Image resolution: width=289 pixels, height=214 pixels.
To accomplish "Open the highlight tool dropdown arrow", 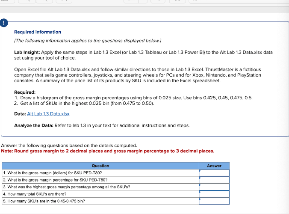I will [143, 1].
